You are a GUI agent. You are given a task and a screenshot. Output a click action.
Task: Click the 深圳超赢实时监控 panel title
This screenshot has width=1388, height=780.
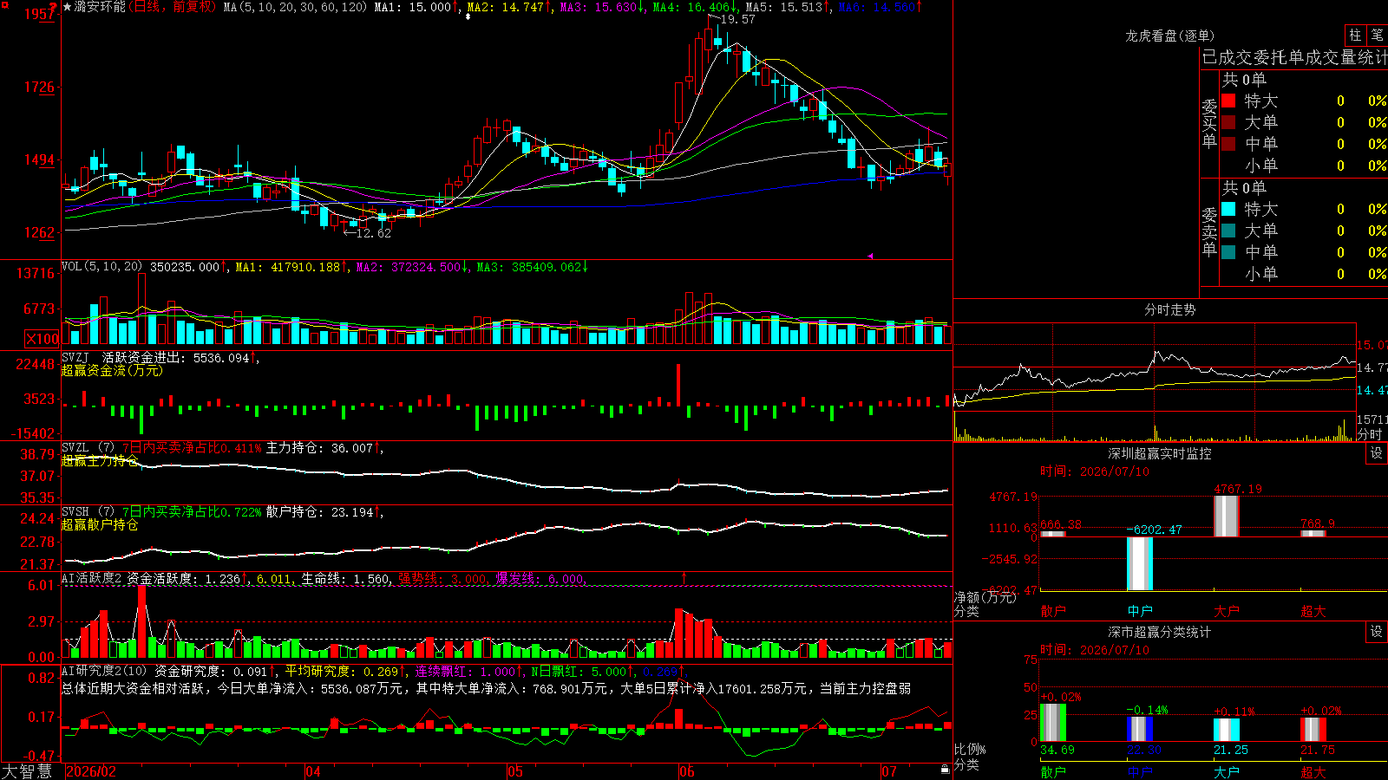point(1160,453)
